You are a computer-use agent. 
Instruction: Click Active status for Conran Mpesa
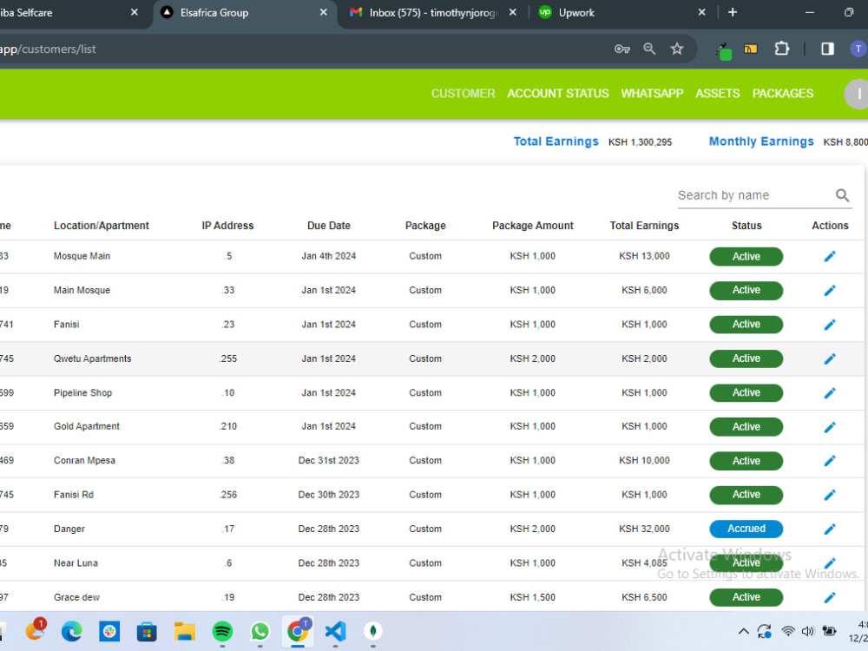pos(746,461)
